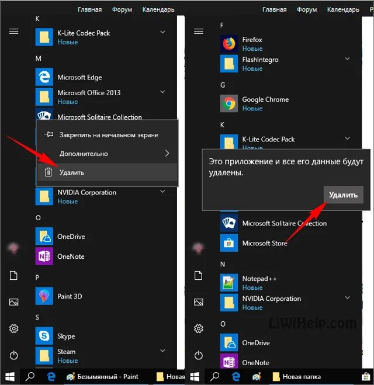Open the Edge icon on the right taskbar

236,376
